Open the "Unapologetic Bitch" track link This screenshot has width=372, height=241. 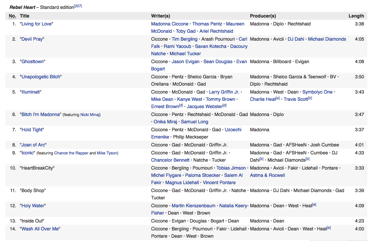tap(41, 77)
